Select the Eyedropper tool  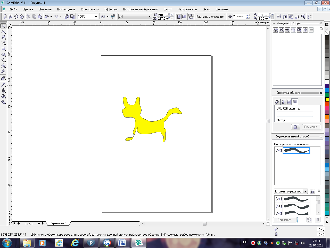pos(3,84)
